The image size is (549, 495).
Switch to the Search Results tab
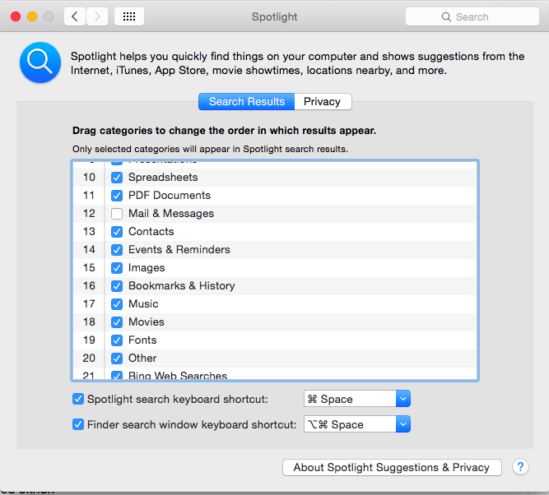tap(246, 101)
